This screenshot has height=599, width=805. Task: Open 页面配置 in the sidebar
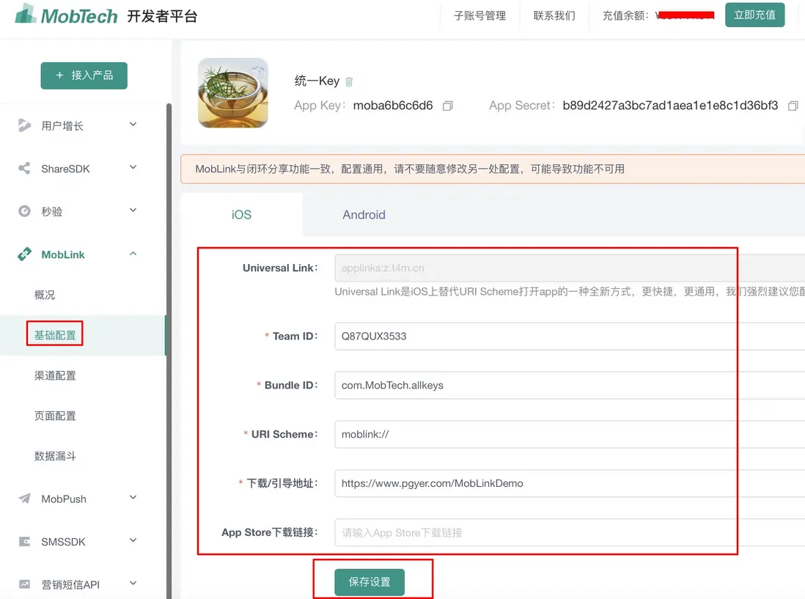[x=55, y=416]
